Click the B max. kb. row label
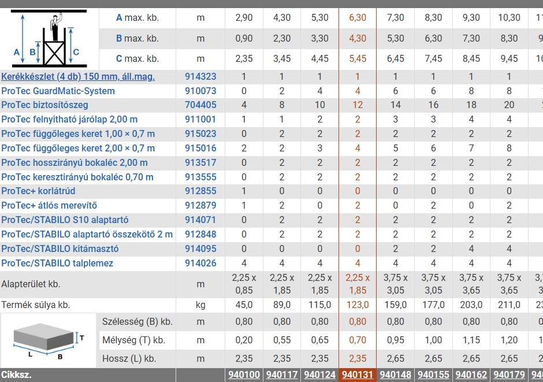 pyautogui.click(x=137, y=39)
